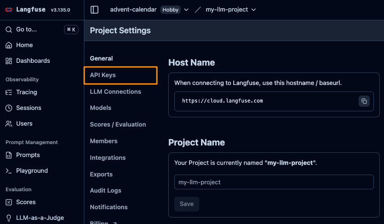Image resolution: width=384 pixels, height=224 pixels.
Task: Click the project name input field
Action: pyautogui.click(x=273, y=182)
